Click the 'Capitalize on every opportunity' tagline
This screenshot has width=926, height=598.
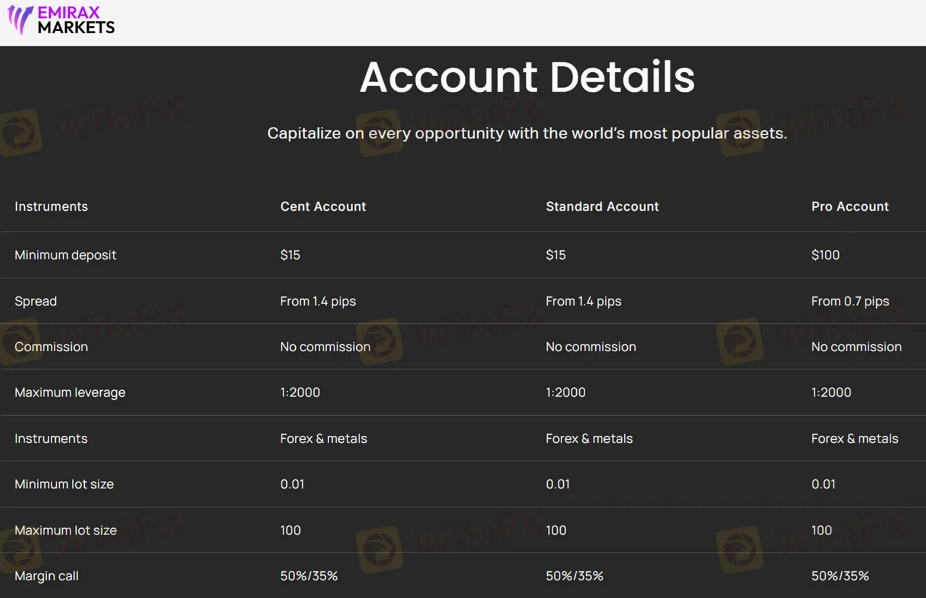pyautogui.click(x=527, y=133)
